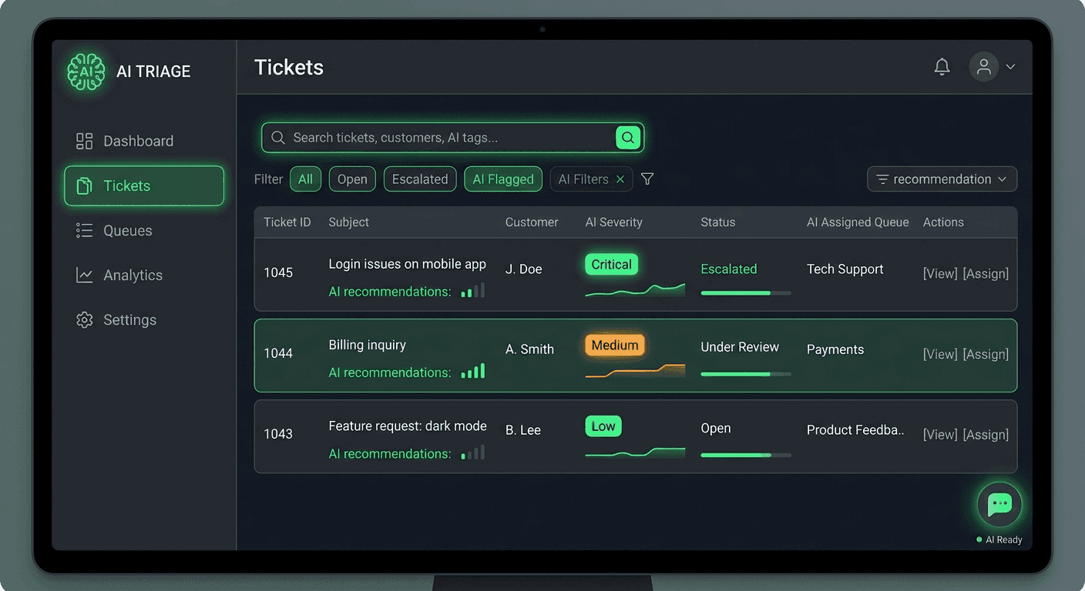Expand the user account chevron
The width and height of the screenshot is (1085, 591).
tap(1010, 67)
